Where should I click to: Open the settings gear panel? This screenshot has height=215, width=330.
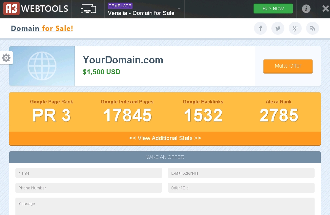pos(6,58)
